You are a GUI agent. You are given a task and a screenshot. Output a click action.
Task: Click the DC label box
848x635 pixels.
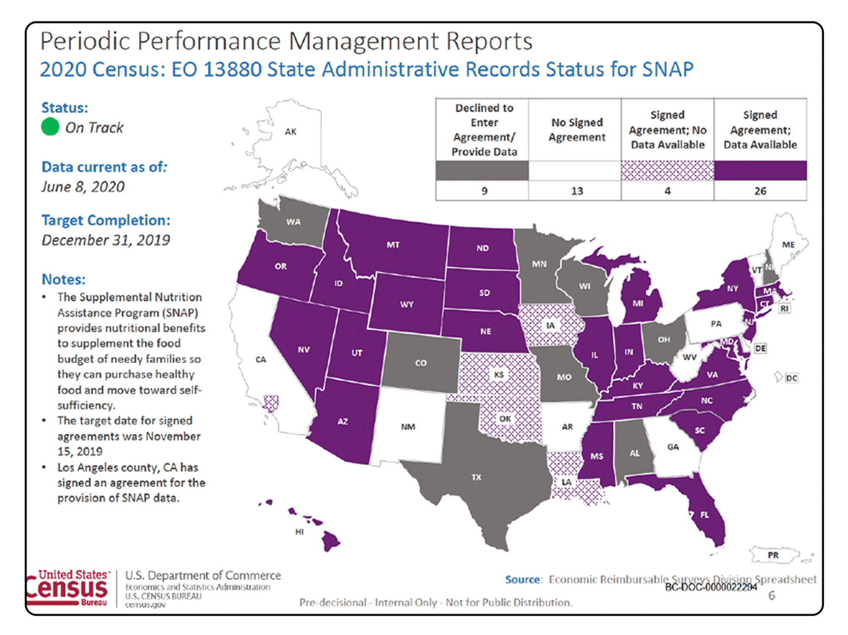pos(791,378)
